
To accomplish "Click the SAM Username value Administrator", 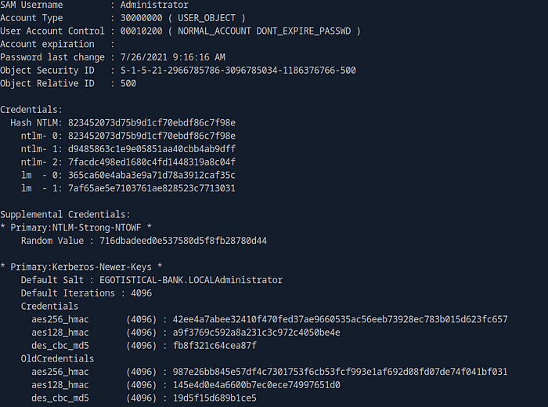I will click(x=154, y=5).
